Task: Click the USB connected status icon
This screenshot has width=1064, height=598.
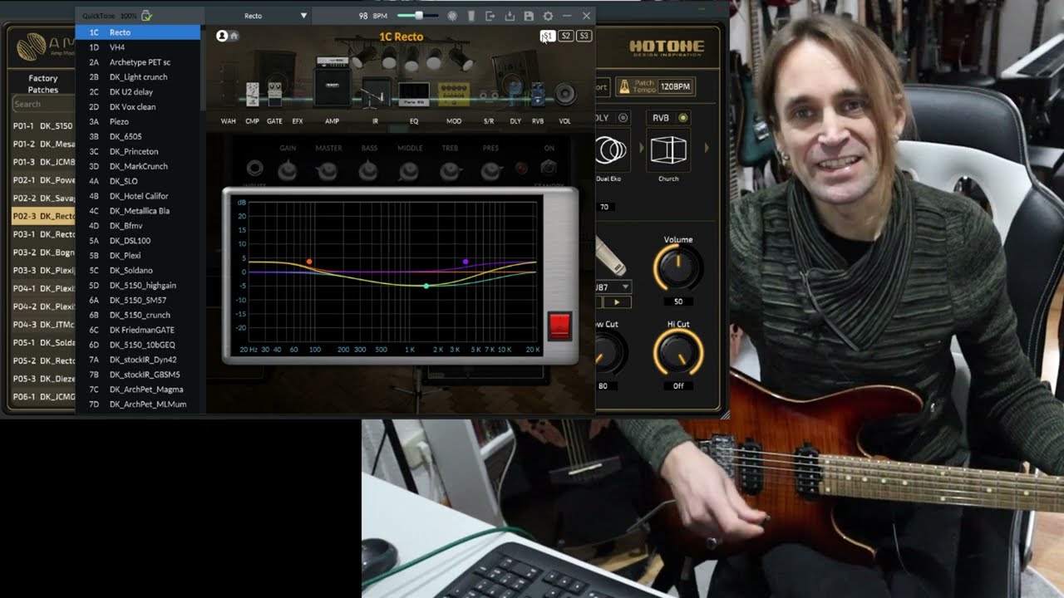Action: coord(147,16)
